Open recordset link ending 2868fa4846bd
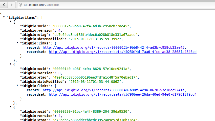The width and height of the screenshot is (215, 121). click(123, 52)
